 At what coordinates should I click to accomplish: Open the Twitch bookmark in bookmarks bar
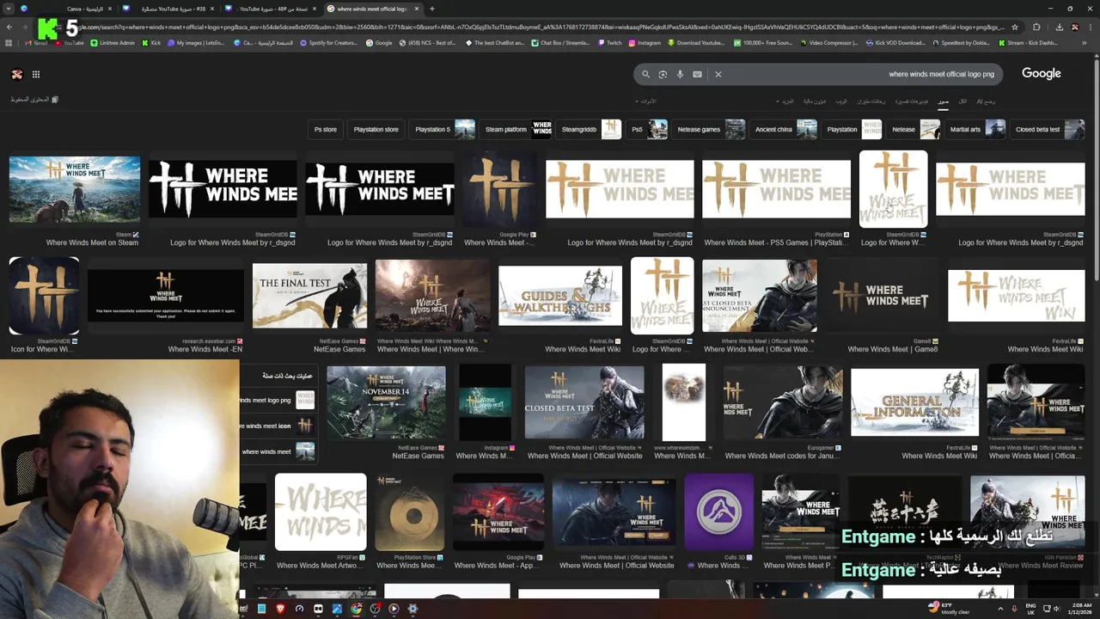pyautogui.click(x=609, y=42)
